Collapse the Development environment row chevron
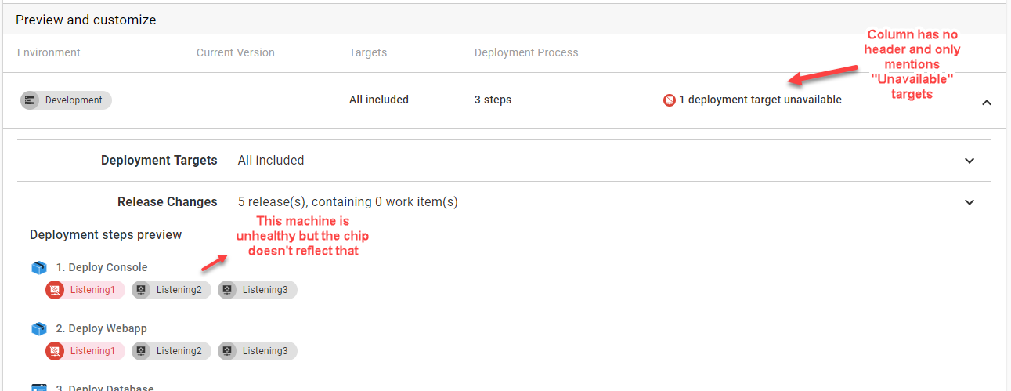The width and height of the screenshot is (1011, 391). pos(987,102)
